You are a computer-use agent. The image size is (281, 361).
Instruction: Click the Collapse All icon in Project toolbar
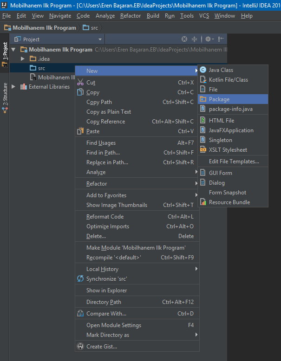click(x=194, y=39)
